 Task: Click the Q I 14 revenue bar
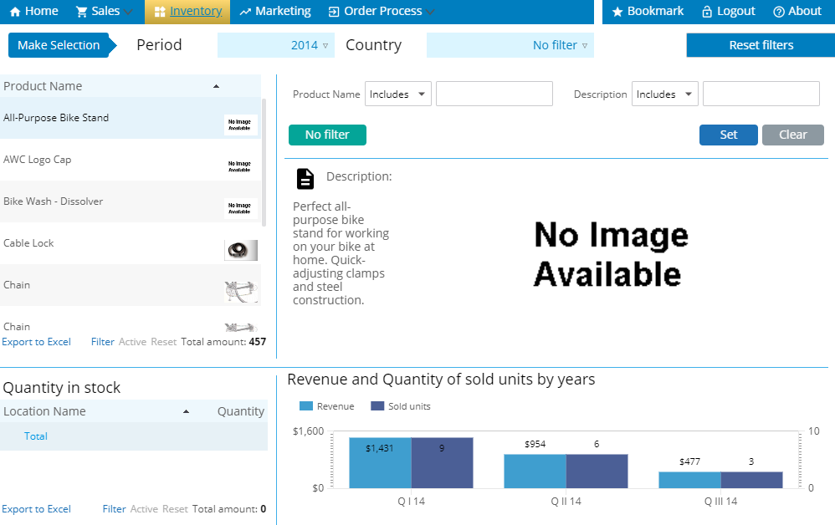tap(380, 463)
